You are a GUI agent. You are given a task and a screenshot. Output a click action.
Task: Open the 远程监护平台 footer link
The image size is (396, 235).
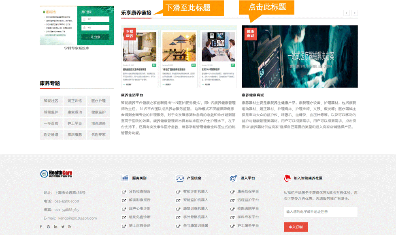pos(248,200)
